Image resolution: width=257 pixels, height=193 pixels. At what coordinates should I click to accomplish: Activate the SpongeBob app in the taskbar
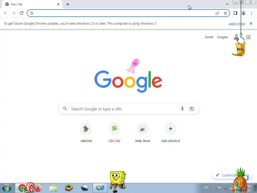pyautogui.click(x=100, y=188)
